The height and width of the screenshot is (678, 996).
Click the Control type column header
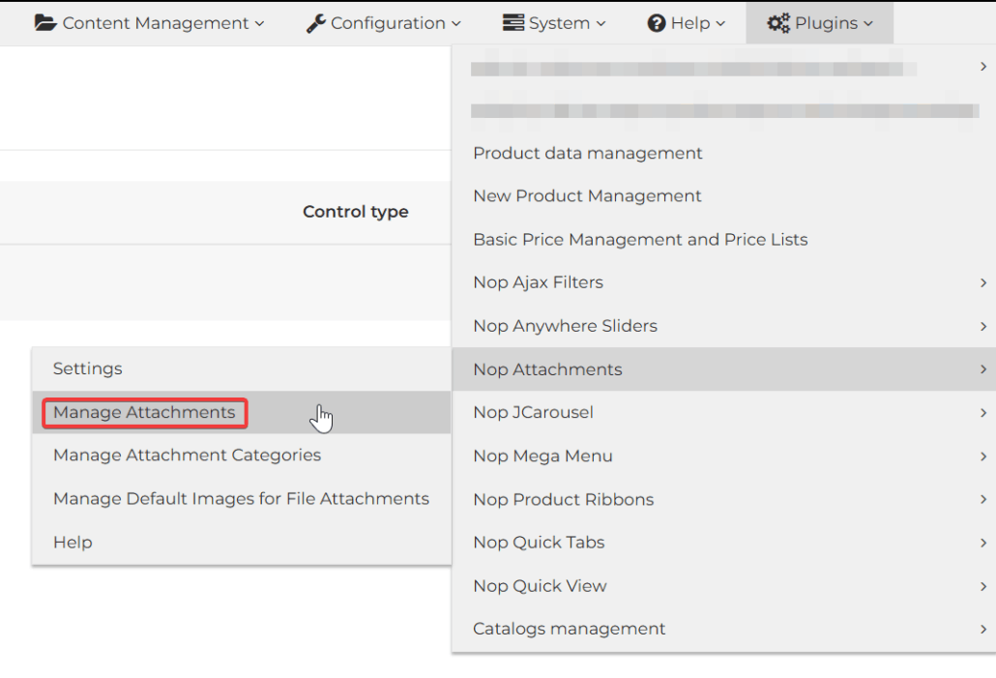[355, 212]
